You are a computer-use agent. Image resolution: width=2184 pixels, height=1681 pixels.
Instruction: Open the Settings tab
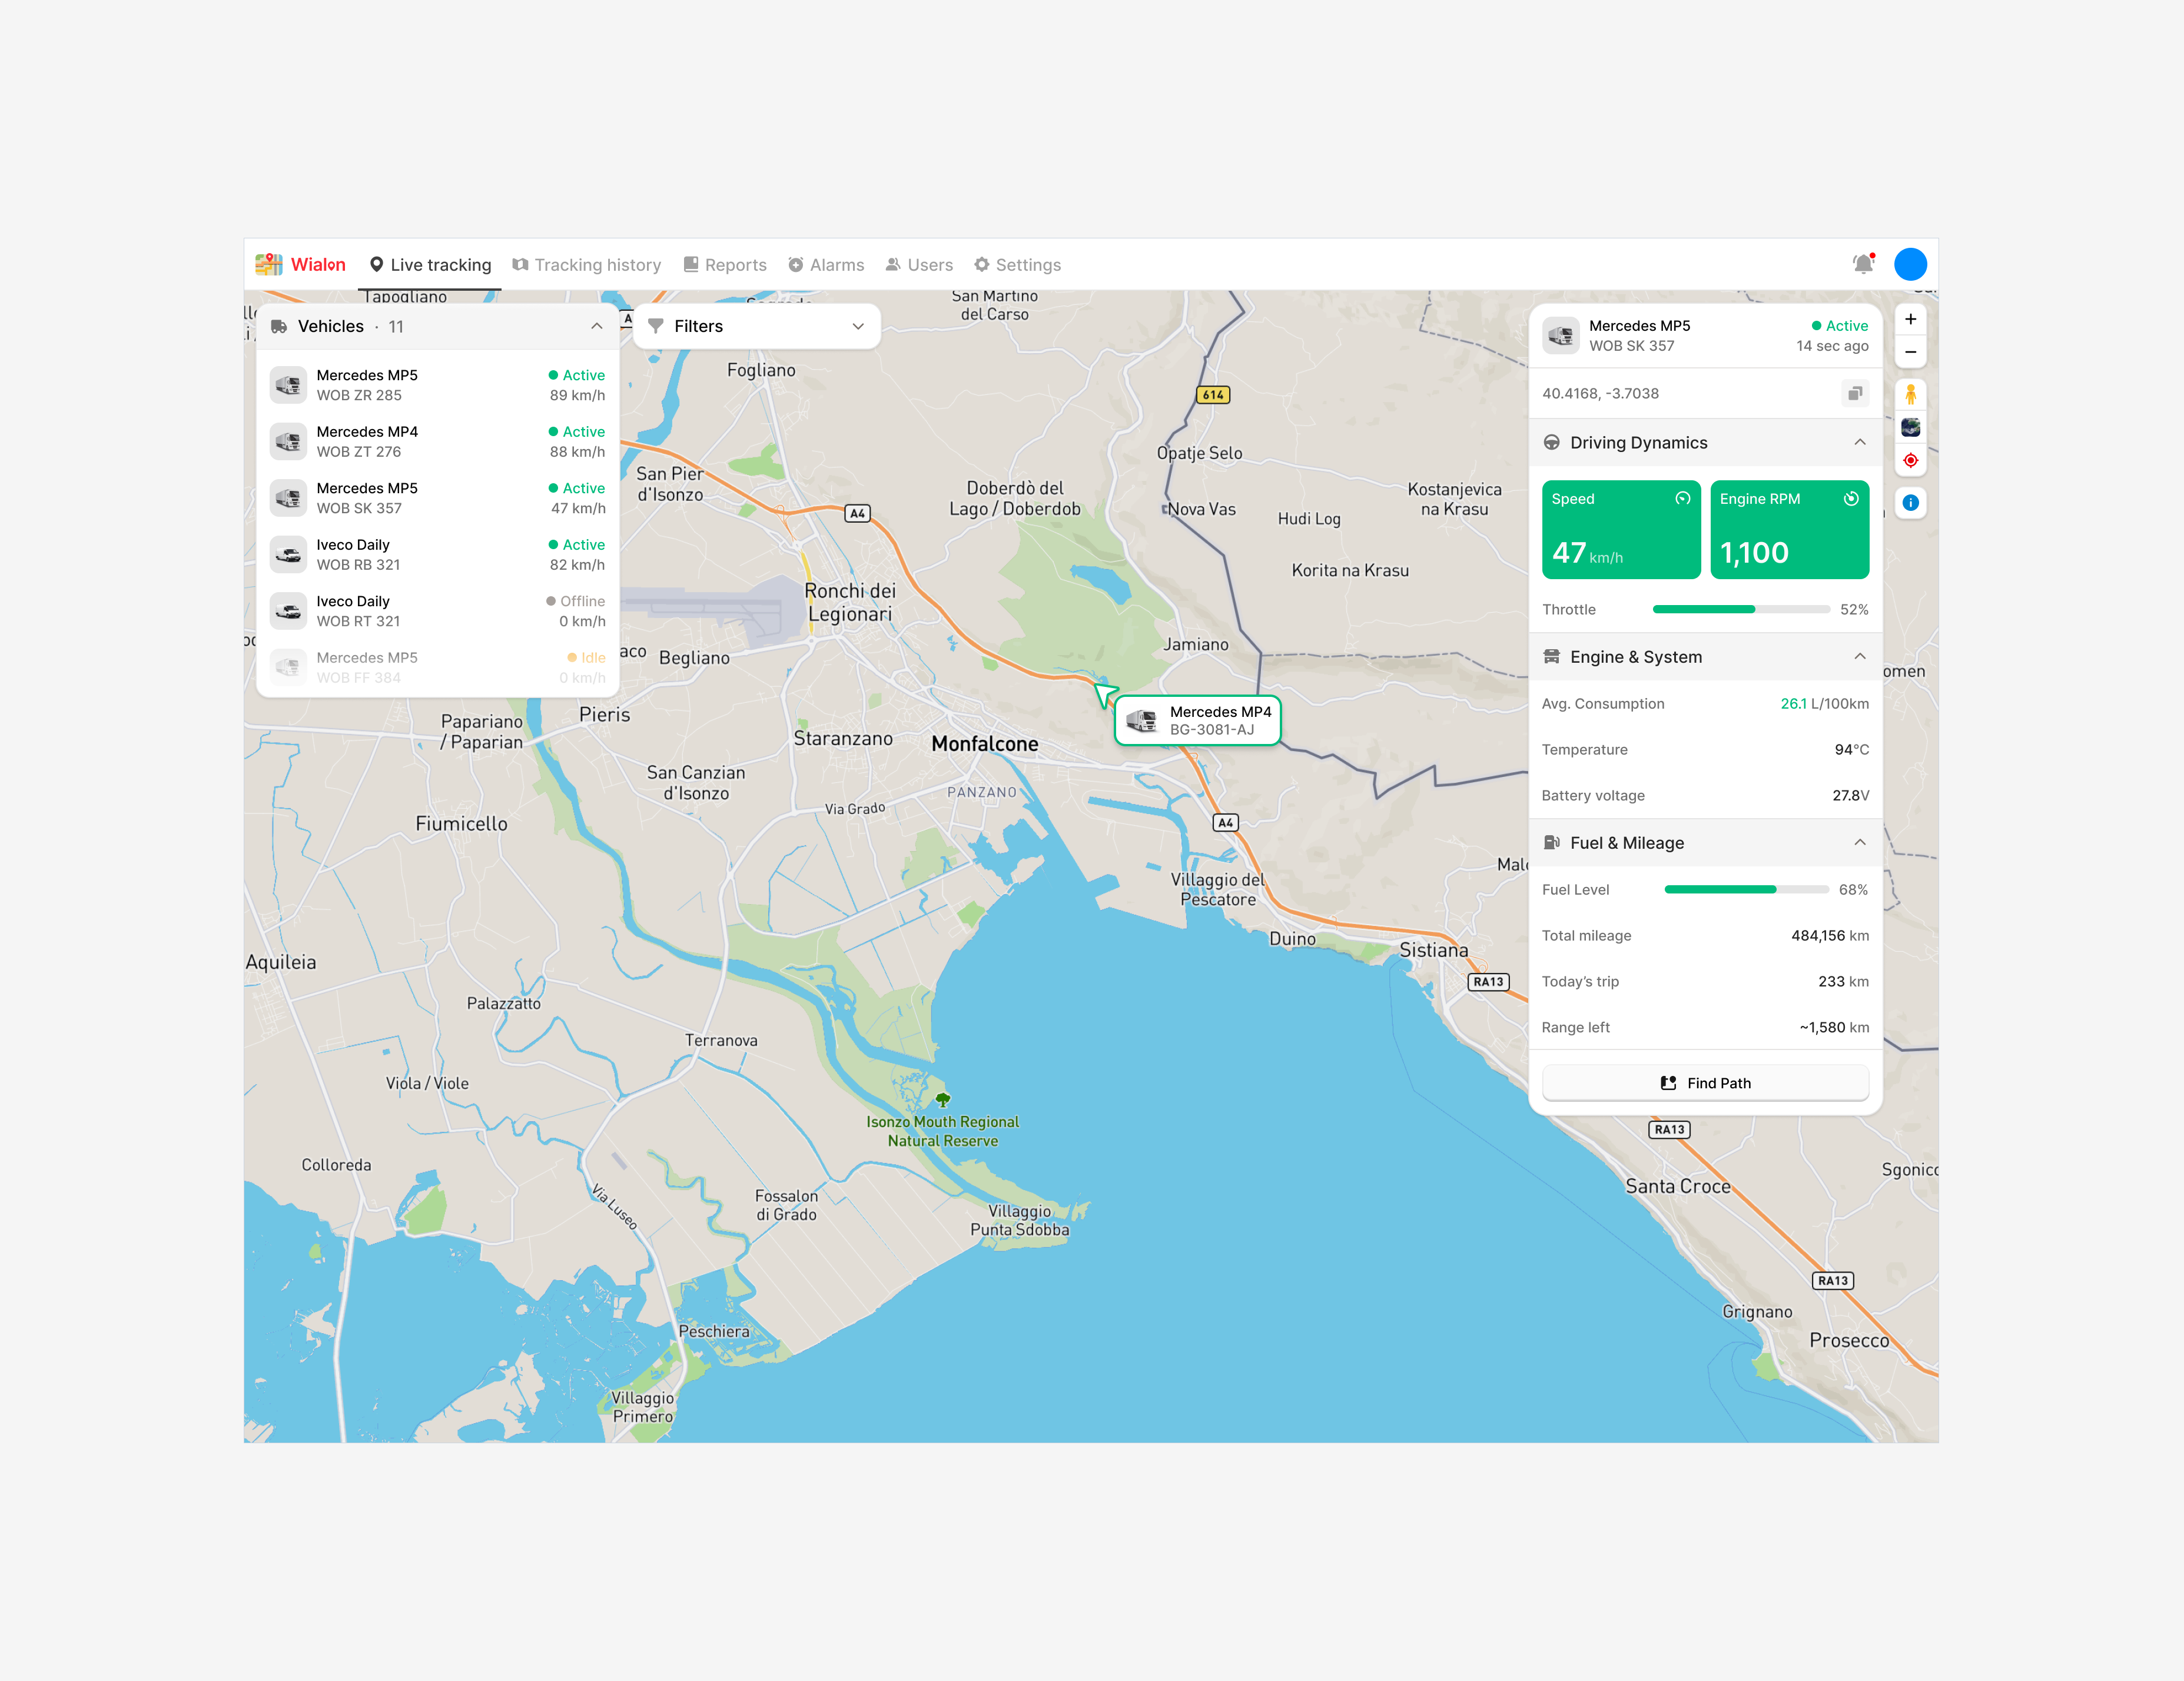pos(1018,264)
